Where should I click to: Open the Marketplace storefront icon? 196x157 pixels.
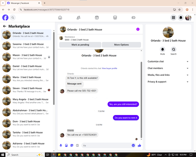tap(115, 18)
